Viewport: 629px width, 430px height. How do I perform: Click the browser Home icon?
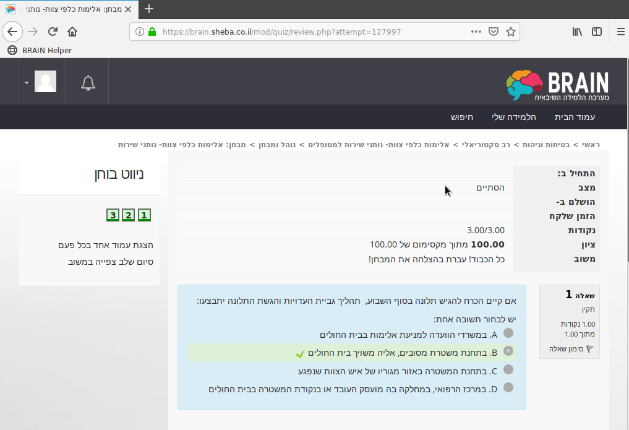point(72,32)
